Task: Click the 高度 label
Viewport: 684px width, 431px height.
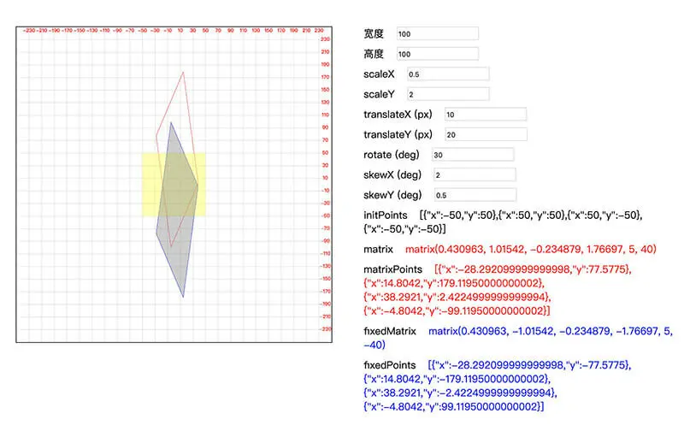Action: pyautogui.click(x=374, y=54)
